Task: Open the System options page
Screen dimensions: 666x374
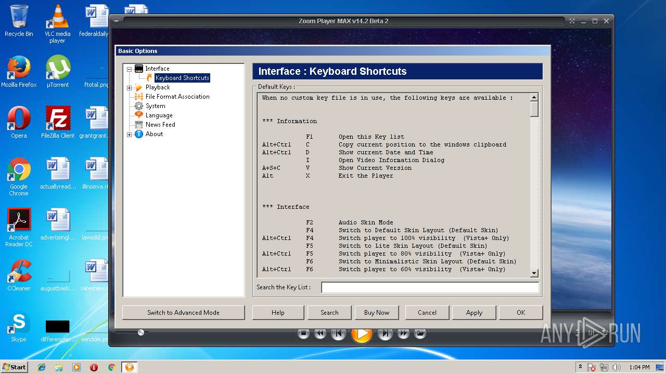Action: coord(155,106)
